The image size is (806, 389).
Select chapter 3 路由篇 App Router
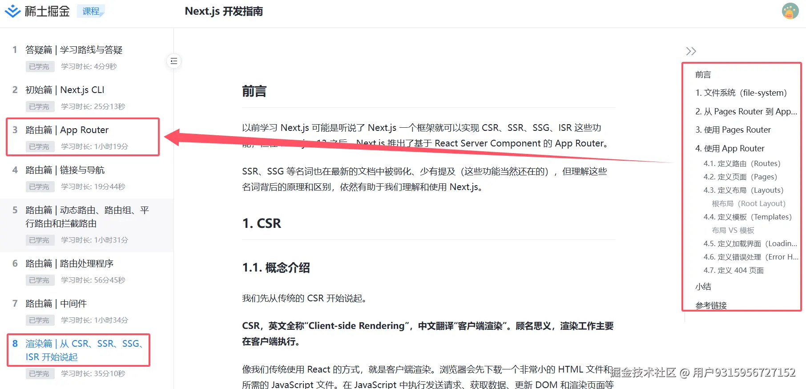click(x=67, y=130)
